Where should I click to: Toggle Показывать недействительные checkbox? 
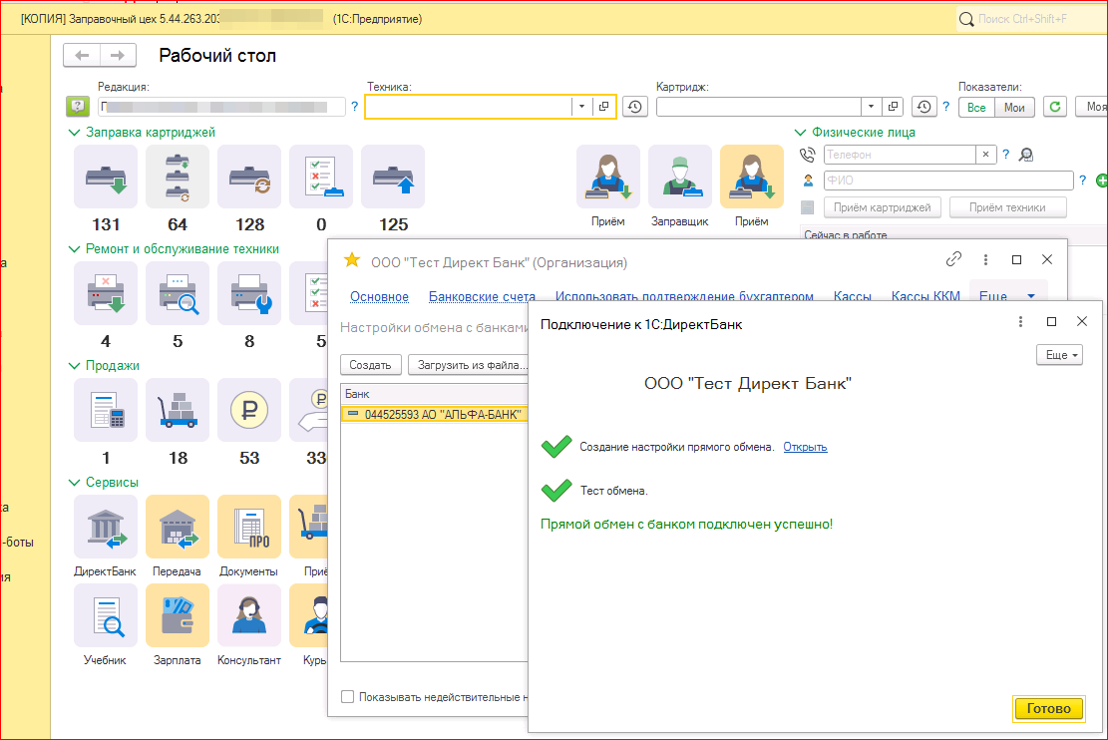[x=348, y=697]
